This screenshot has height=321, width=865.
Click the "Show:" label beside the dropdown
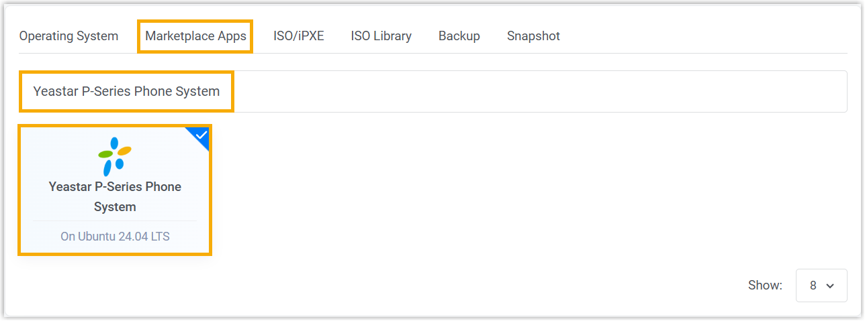765,285
